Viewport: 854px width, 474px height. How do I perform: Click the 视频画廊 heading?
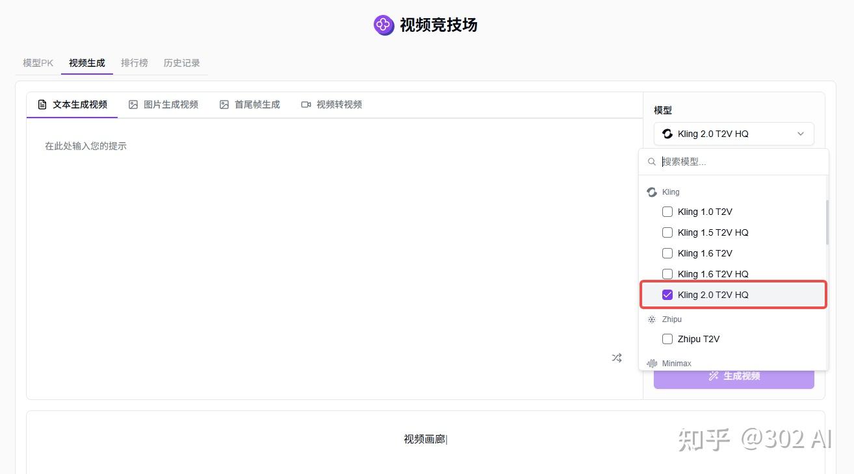[x=424, y=440]
